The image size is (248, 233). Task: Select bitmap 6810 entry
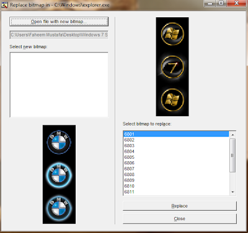pos(176,186)
